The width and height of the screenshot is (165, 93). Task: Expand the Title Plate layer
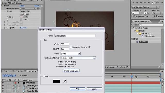point(13,83)
